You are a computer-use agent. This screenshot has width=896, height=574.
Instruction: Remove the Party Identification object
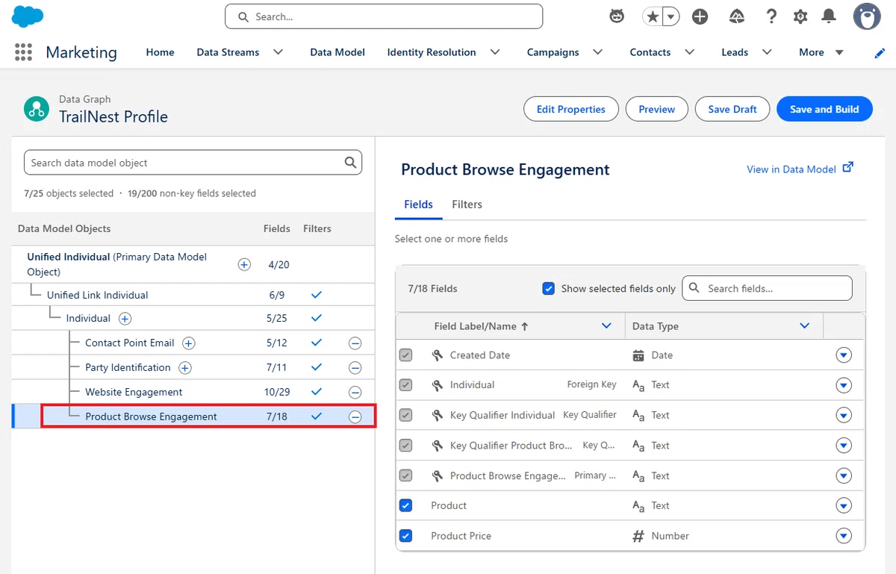pyautogui.click(x=355, y=368)
